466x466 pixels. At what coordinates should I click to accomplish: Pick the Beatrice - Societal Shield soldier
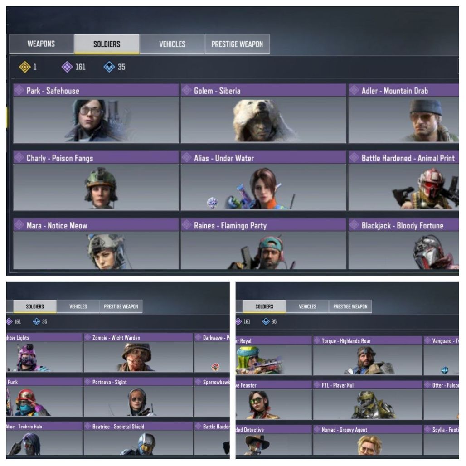138,439
